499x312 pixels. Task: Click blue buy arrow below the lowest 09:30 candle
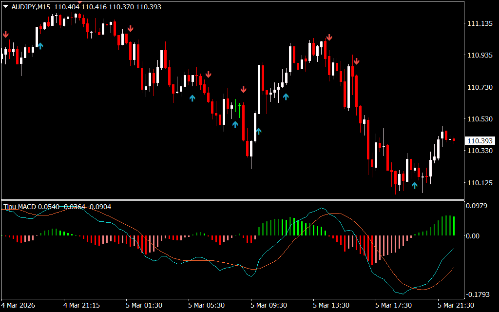click(x=259, y=131)
